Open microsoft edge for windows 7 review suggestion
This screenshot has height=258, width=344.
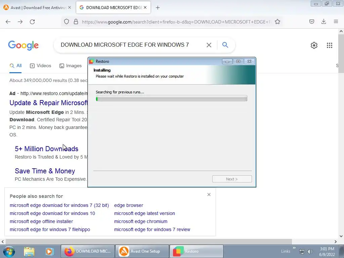(152, 229)
